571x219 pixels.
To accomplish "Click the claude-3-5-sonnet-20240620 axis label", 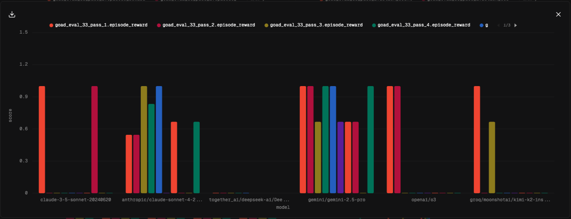I will tap(76, 200).
